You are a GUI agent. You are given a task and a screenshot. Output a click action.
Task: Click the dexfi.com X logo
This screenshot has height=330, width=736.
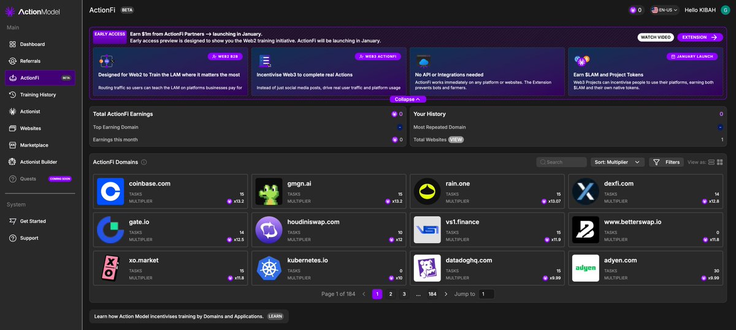point(585,192)
